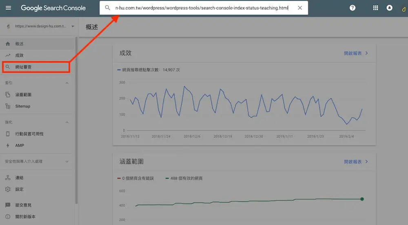The image size is (408, 225).
Task: Click the 涵蓋範圍 card title
Action: tap(131, 161)
